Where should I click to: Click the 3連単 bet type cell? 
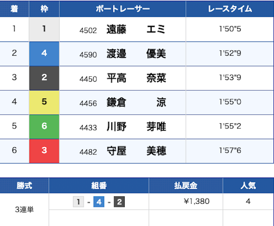24,209
